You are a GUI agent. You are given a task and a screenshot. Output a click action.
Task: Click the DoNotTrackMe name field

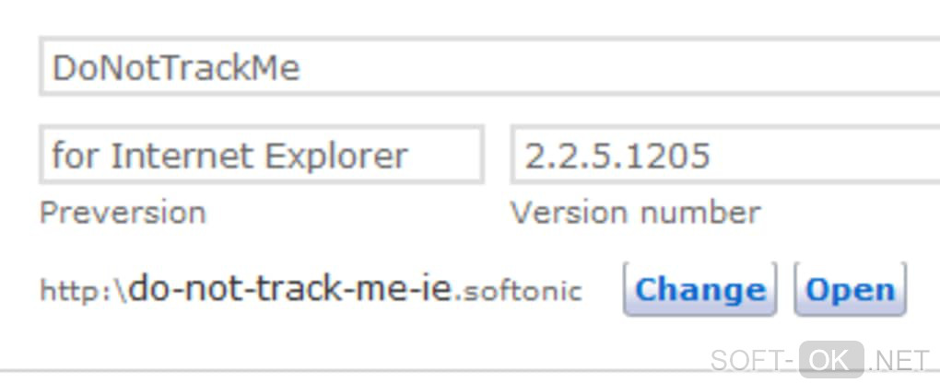pos(488,68)
